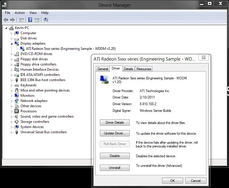Click the DVD/CD-ROM drives icon

pyautogui.click(x=17, y=54)
